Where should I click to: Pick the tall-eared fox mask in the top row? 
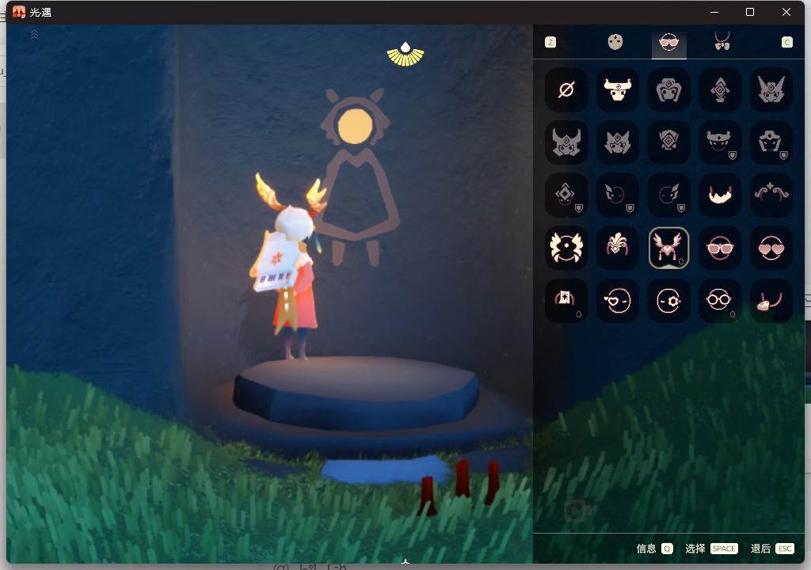(771, 90)
